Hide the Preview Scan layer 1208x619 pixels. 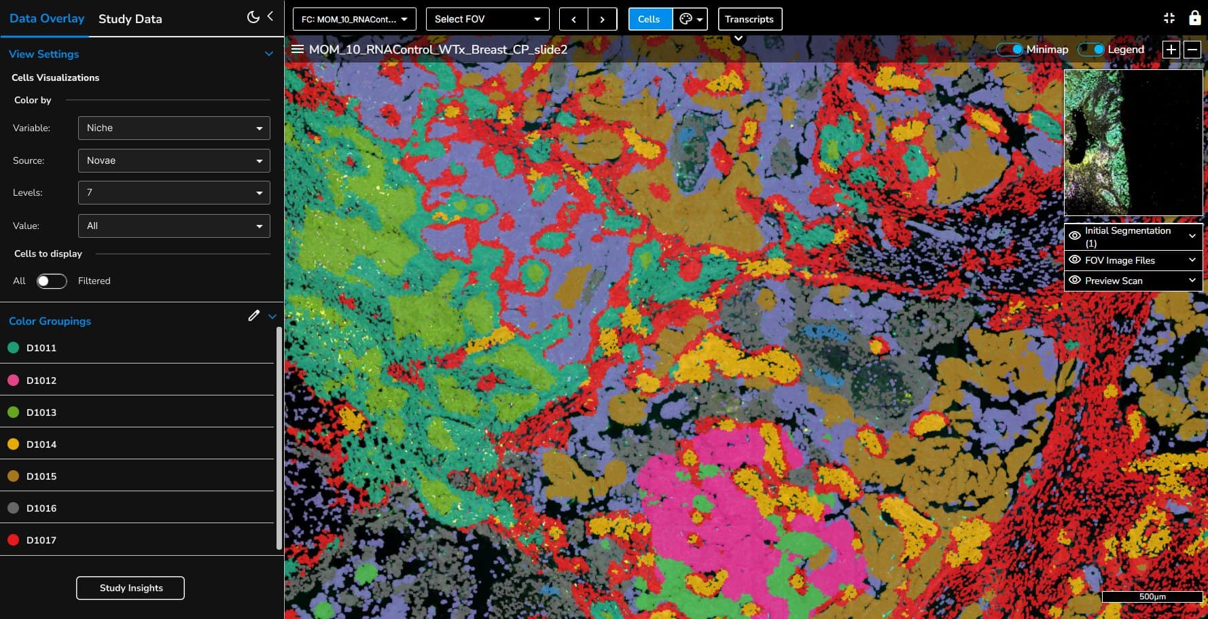(1075, 280)
